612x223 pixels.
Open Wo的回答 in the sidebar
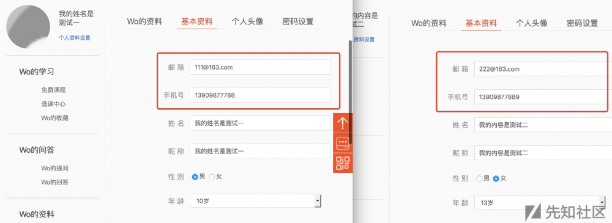tap(55, 182)
